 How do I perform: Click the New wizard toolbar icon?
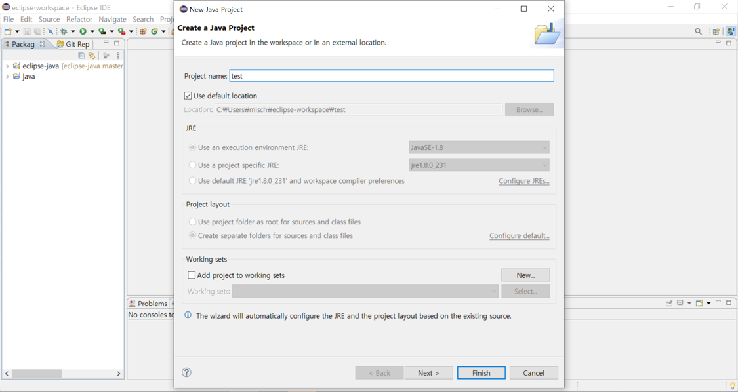point(8,31)
